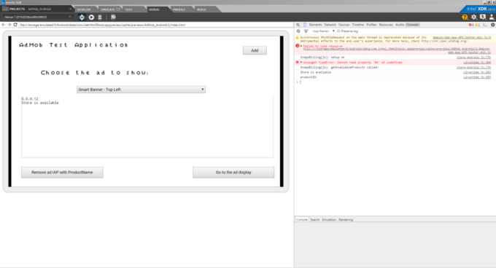Click the document icon after the toolbar divider
The width and height of the screenshot is (496, 268).
[x=113, y=17]
